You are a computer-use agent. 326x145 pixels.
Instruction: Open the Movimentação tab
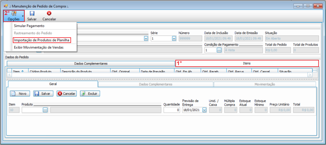[x=265, y=84]
